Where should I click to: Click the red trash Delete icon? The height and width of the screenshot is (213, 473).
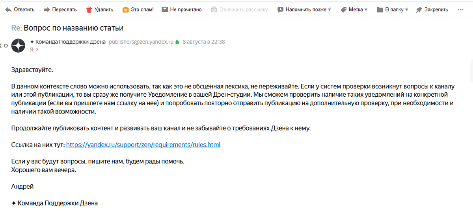coord(89,9)
